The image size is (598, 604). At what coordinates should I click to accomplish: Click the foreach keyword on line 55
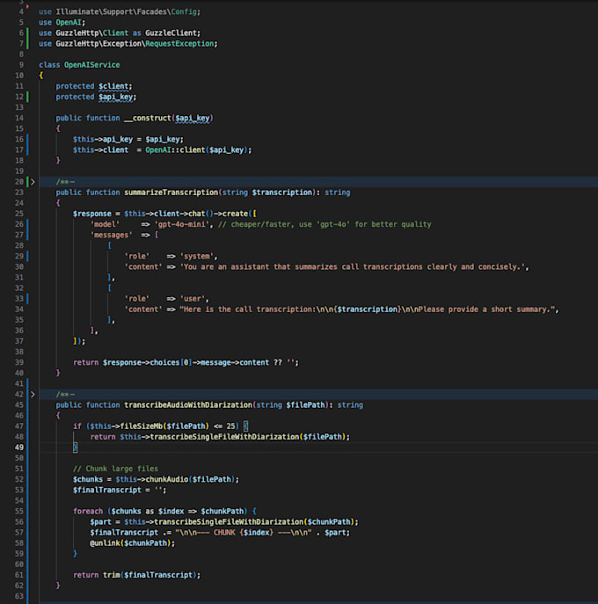(87, 511)
